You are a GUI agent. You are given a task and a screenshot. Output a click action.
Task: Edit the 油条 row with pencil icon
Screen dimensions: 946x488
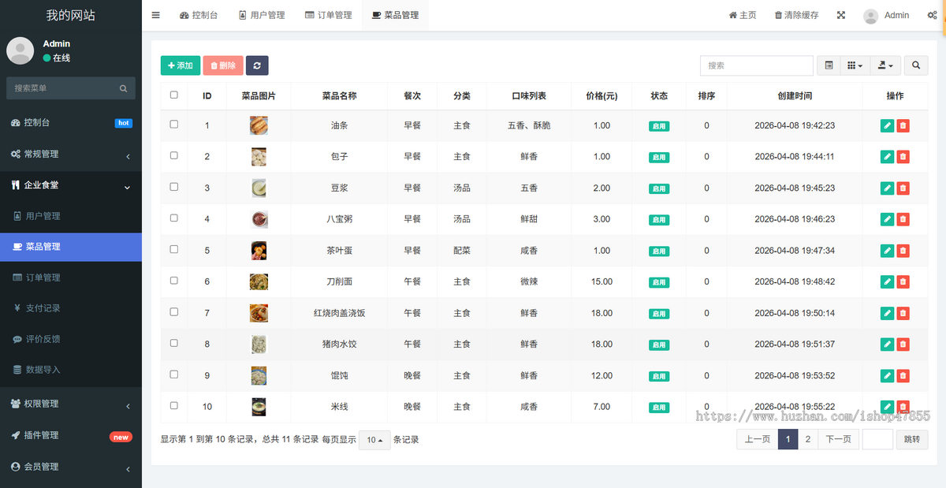pos(887,125)
